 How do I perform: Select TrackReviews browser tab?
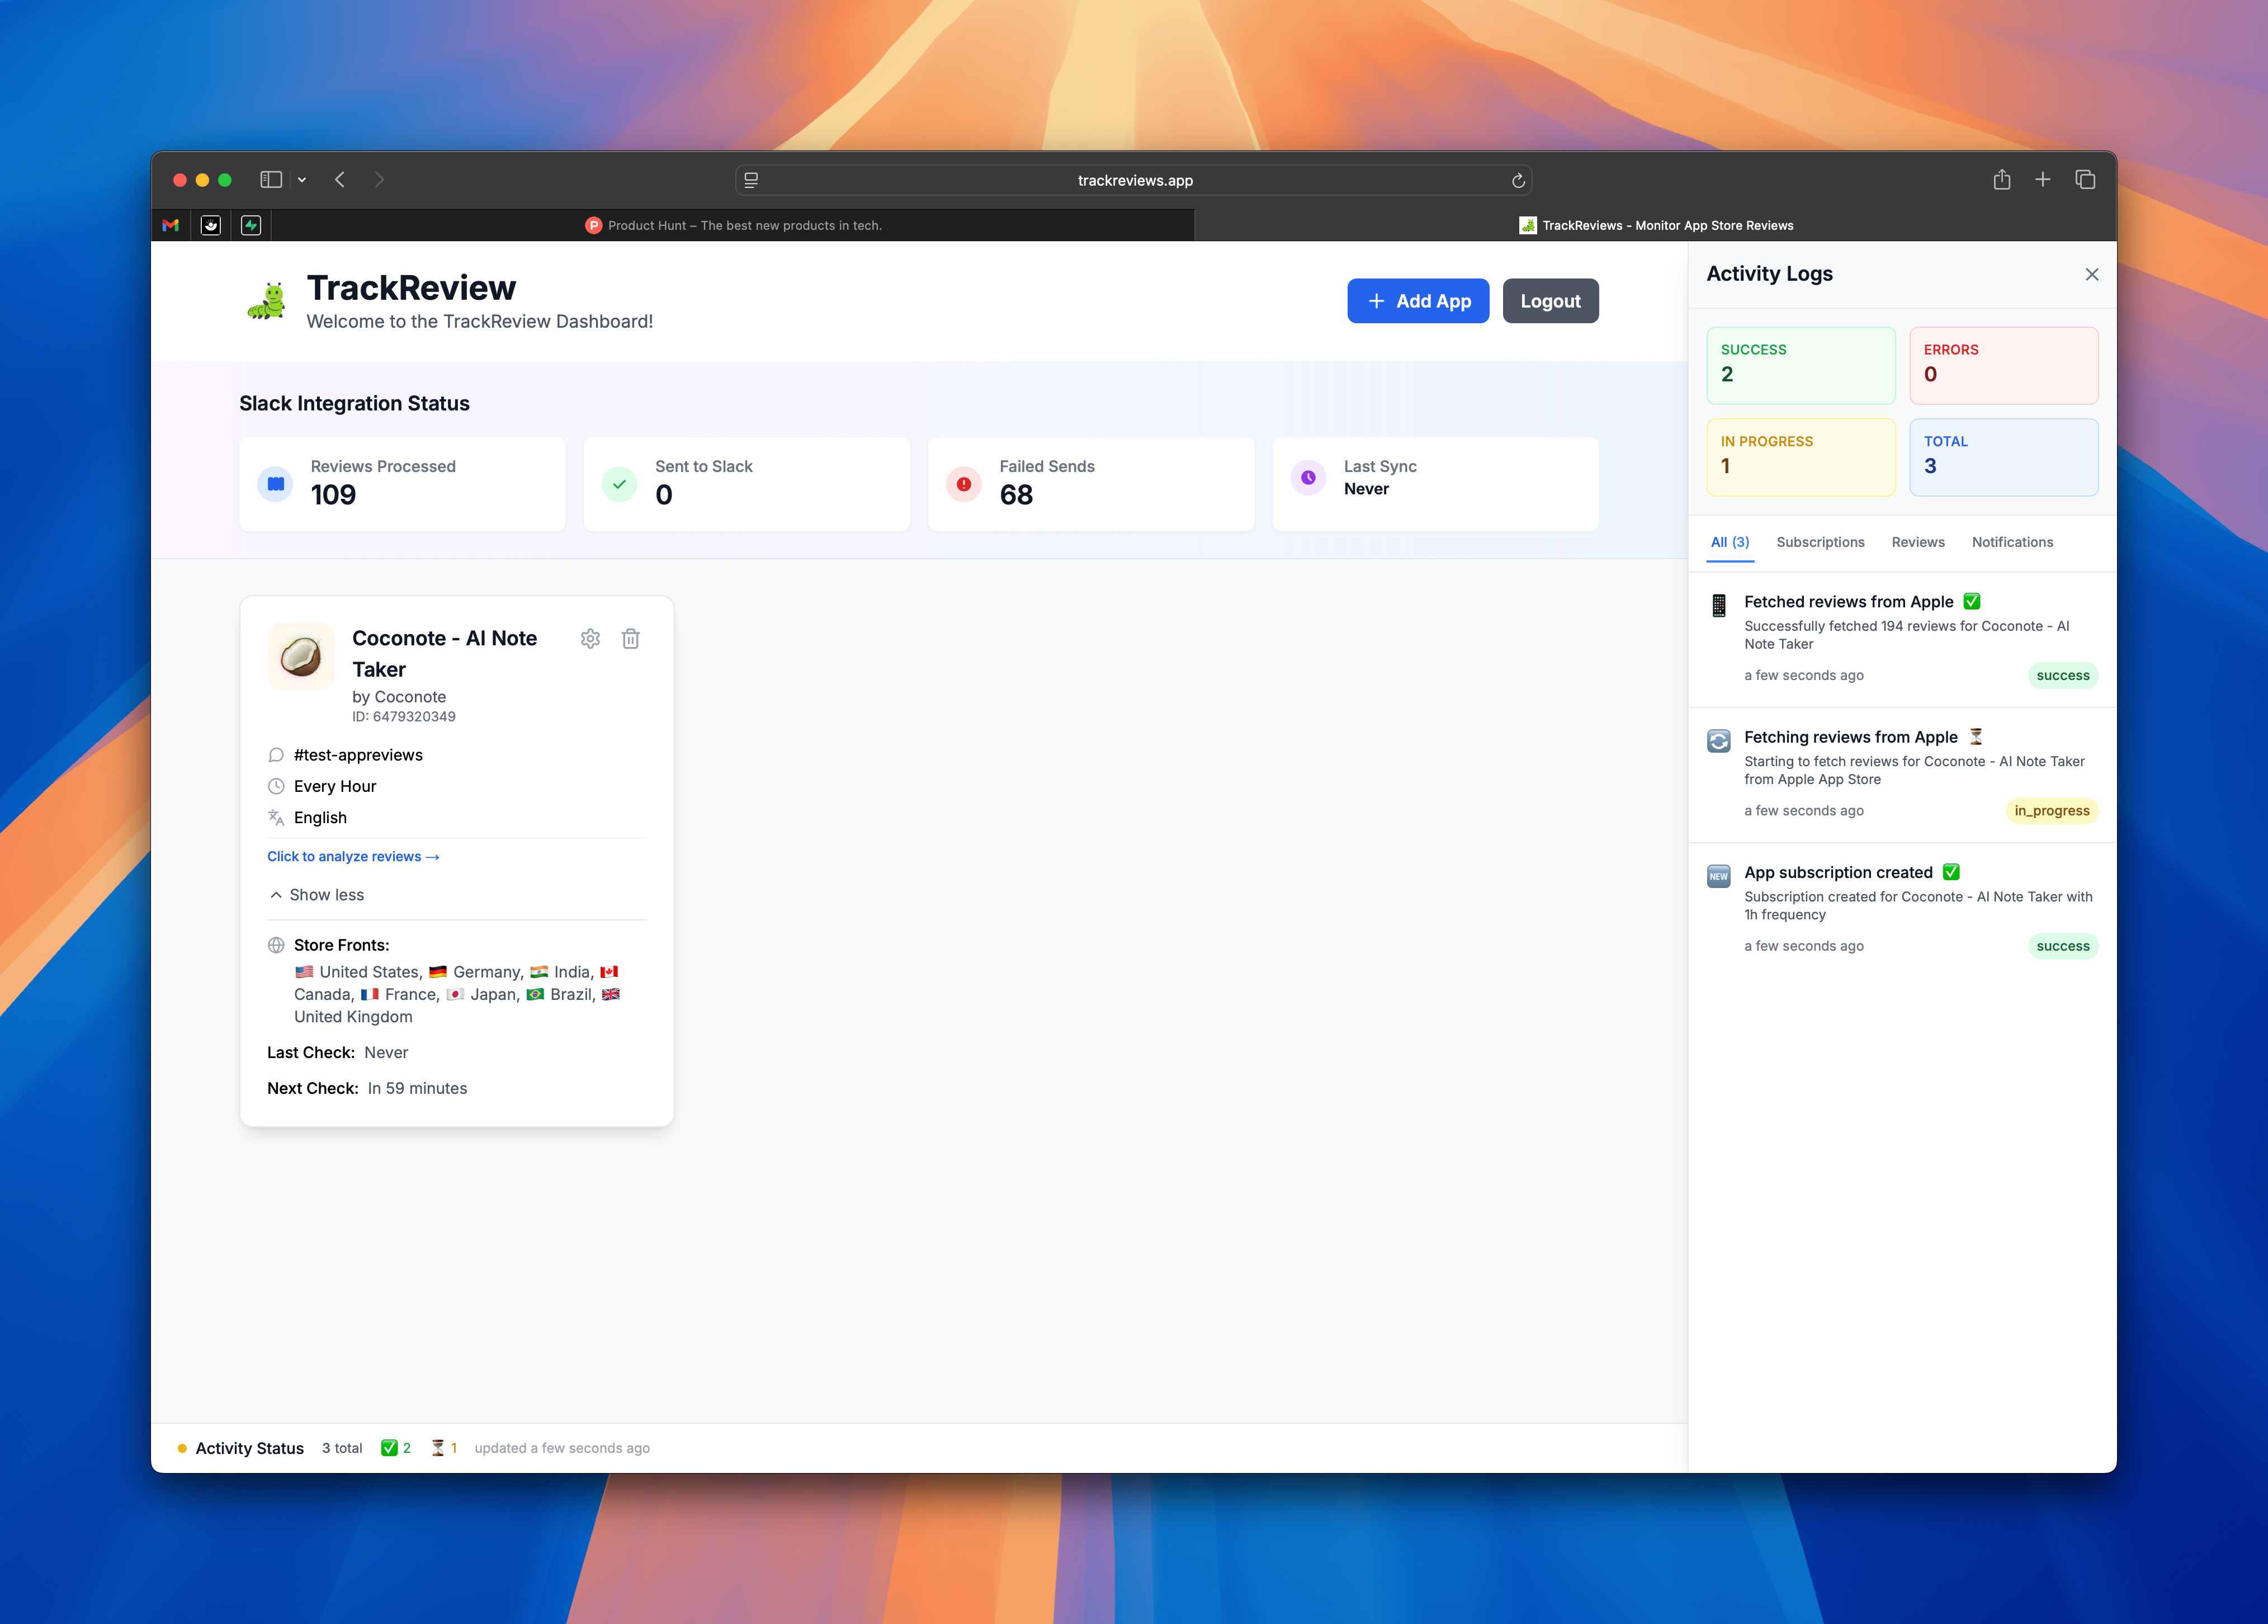[1656, 225]
